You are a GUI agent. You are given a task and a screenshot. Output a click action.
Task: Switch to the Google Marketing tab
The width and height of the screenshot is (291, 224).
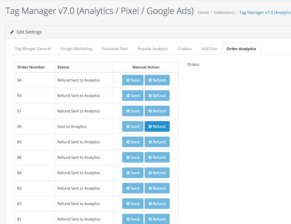[x=76, y=49]
